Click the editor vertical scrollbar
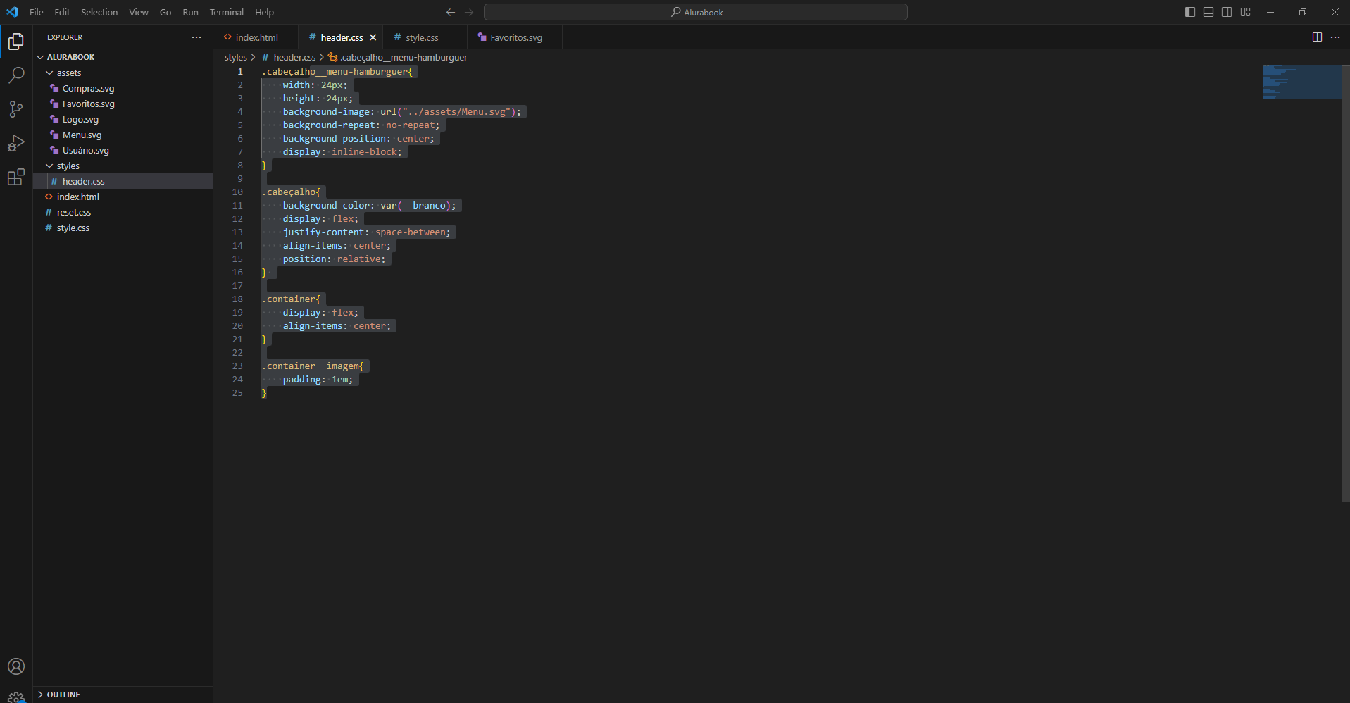Image resolution: width=1350 pixels, height=703 pixels. 1346,282
